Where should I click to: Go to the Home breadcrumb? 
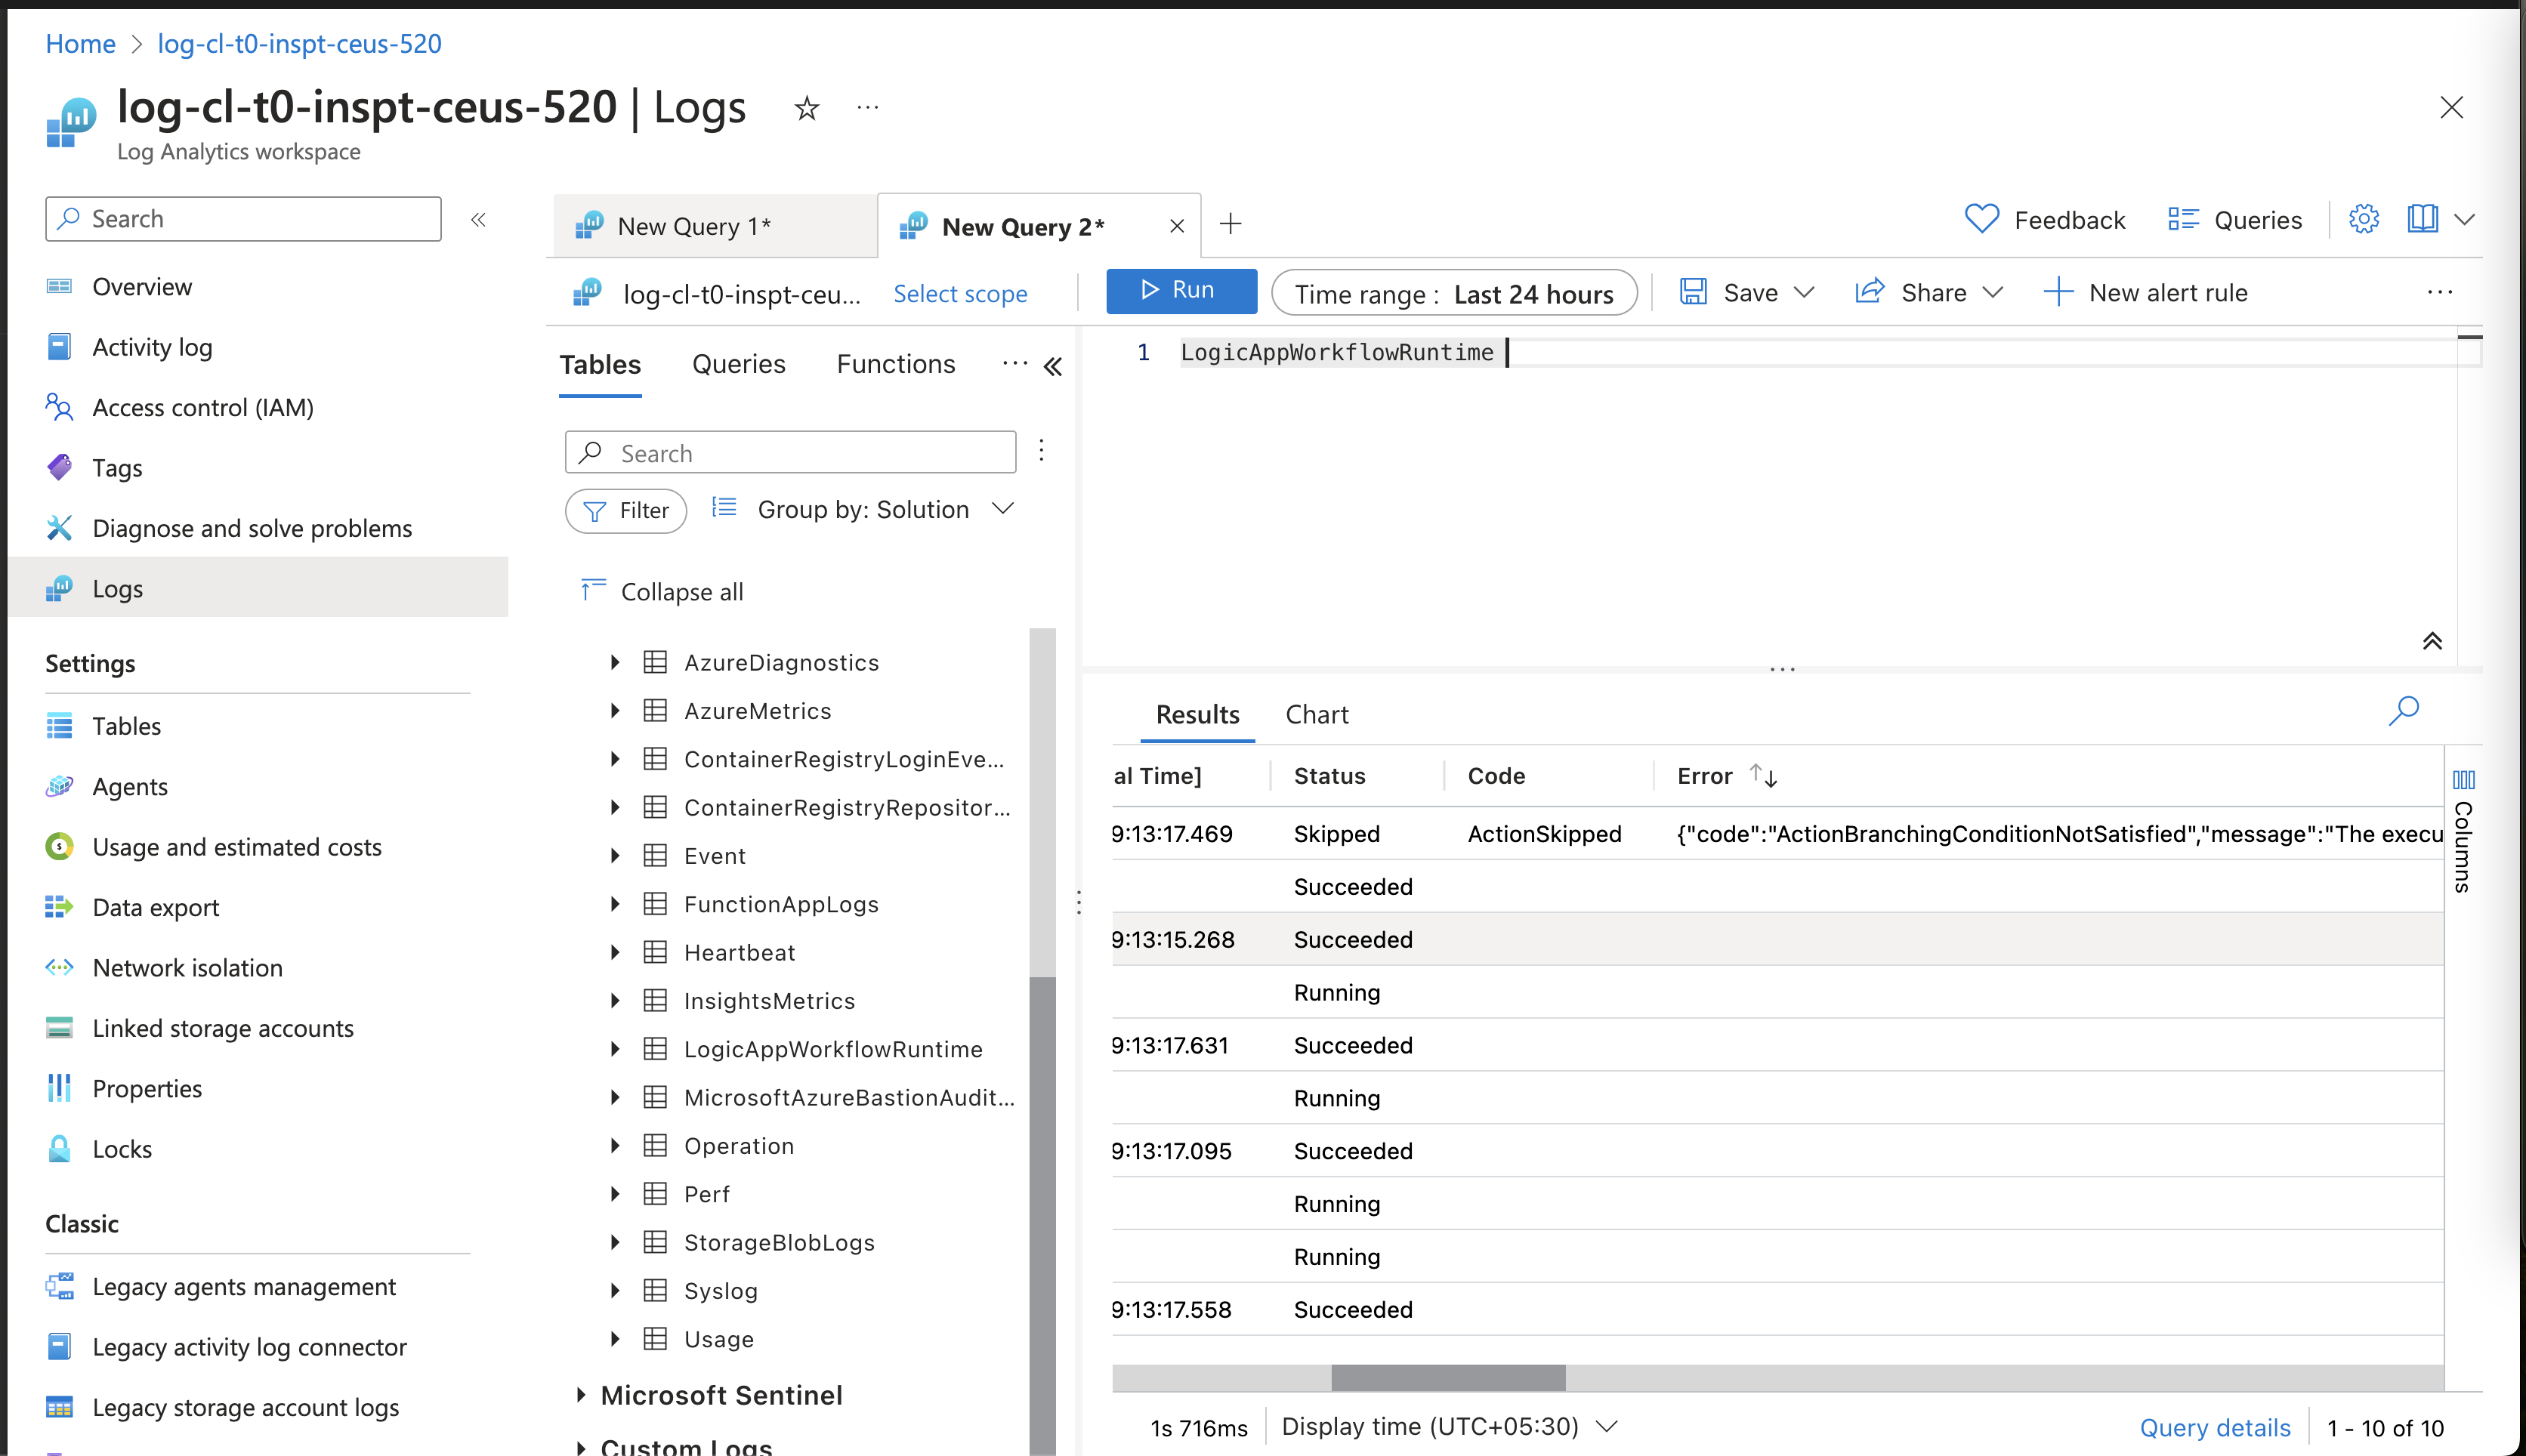[x=81, y=44]
